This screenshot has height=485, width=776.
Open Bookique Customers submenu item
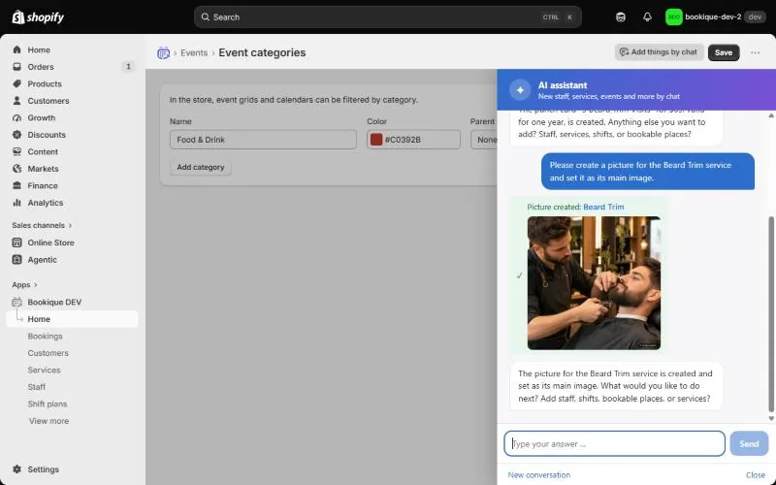(x=48, y=353)
